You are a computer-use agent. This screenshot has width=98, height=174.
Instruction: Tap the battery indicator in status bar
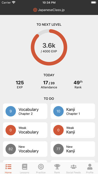[93, 2]
